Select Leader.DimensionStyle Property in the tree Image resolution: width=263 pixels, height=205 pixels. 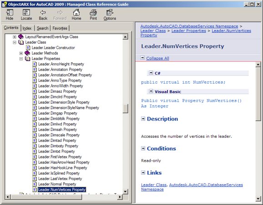click(64, 102)
